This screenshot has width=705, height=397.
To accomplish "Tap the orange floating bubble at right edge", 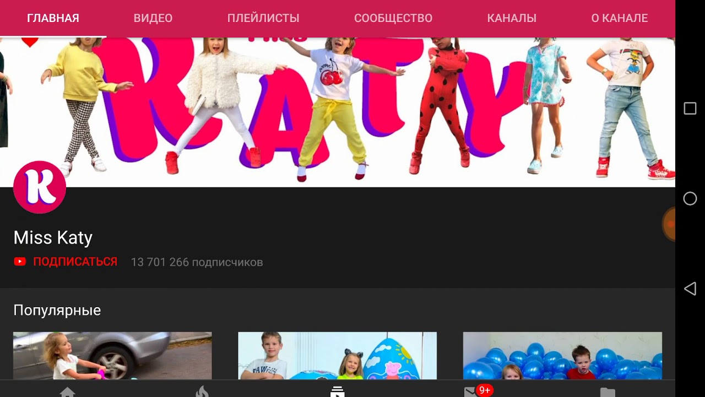I will [x=669, y=224].
